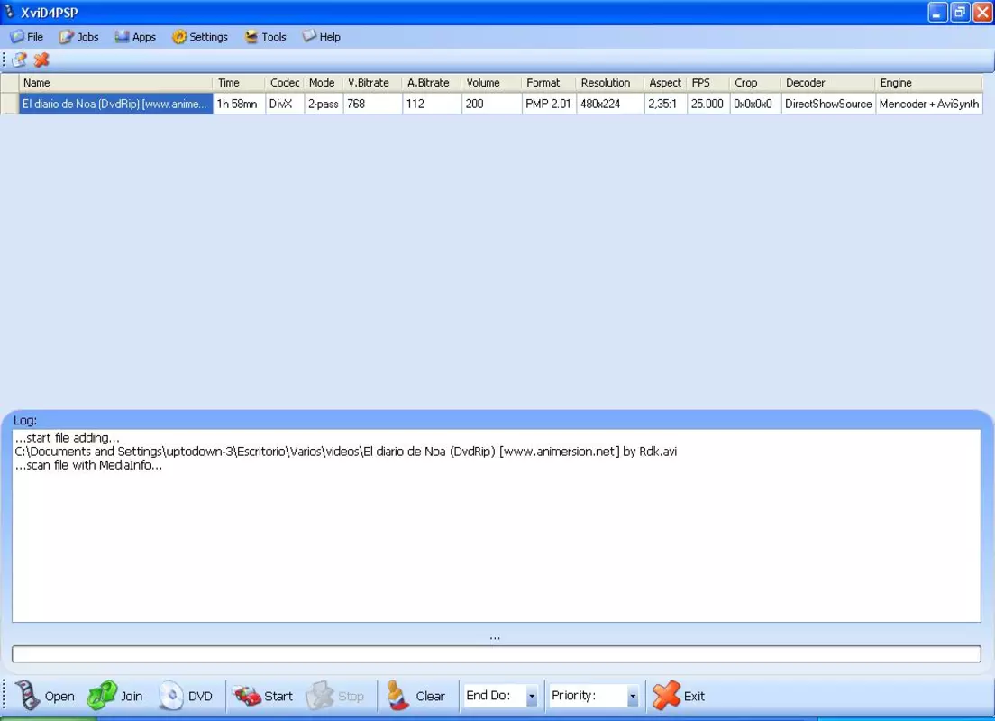Click the '1h 58mn' time cell
The image size is (995, 721).
[x=239, y=104]
